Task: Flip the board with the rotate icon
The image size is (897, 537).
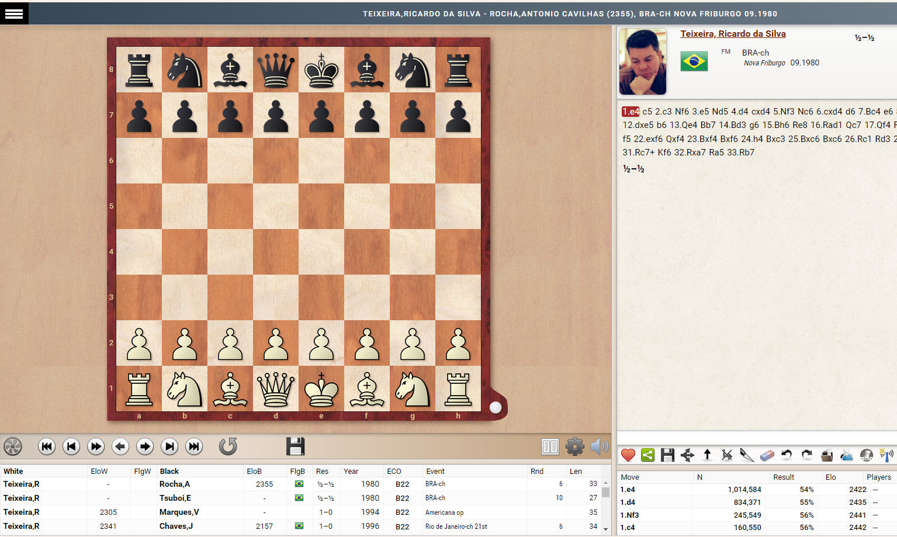Action: (228, 446)
